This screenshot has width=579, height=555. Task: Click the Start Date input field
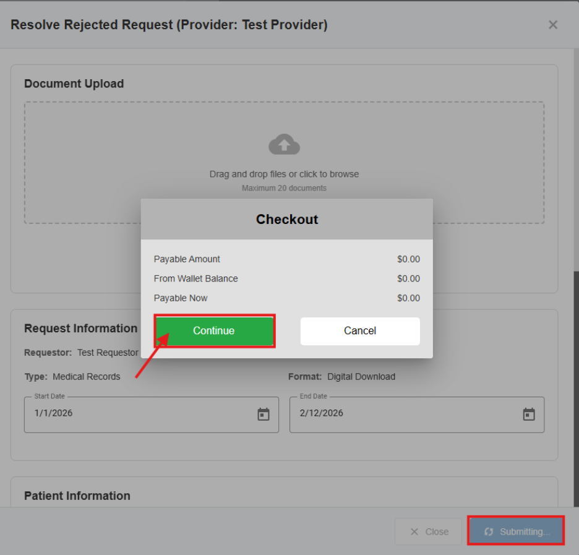click(x=136, y=414)
